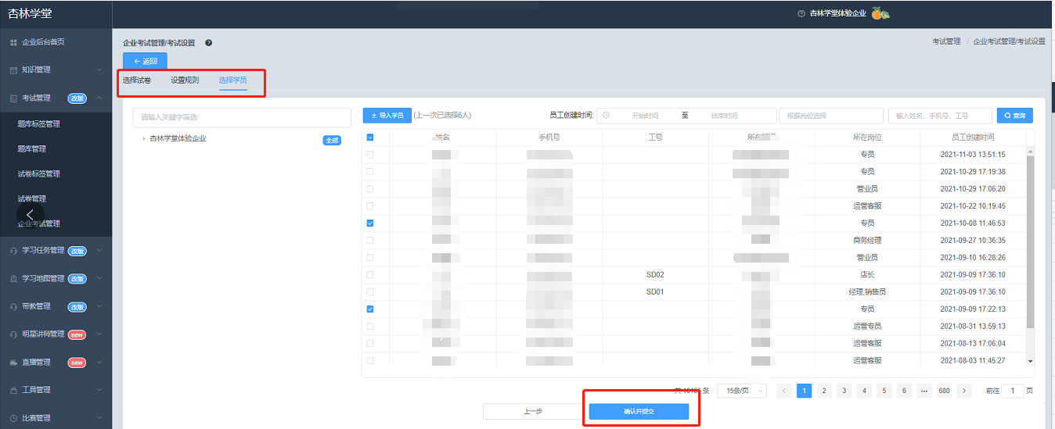Click scrollbar down arrow in employee table

click(1031, 361)
